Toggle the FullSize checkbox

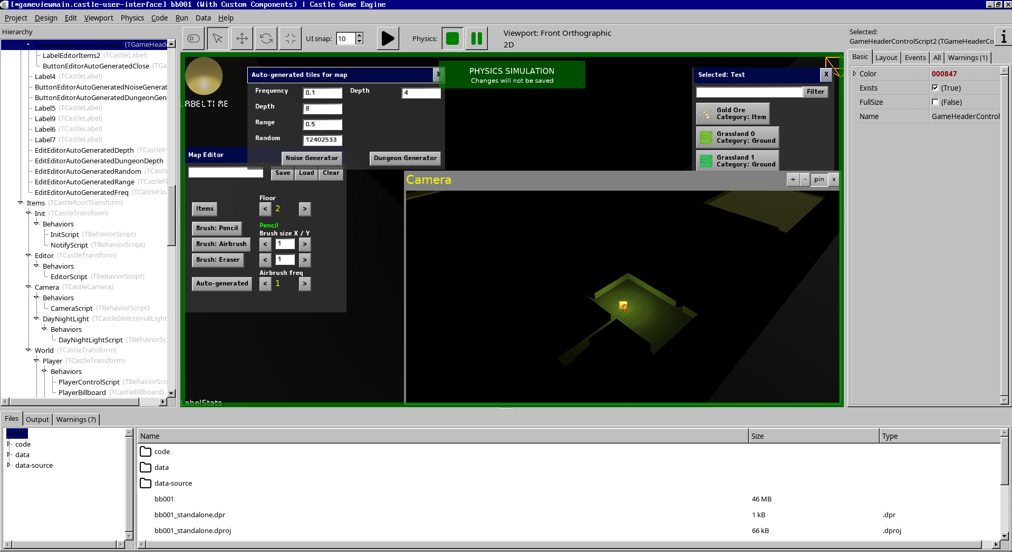(935, 102)
